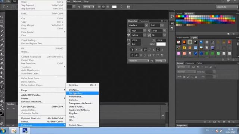Open the Character panel dock icon

pyautogui.click(x=172, y=23)
